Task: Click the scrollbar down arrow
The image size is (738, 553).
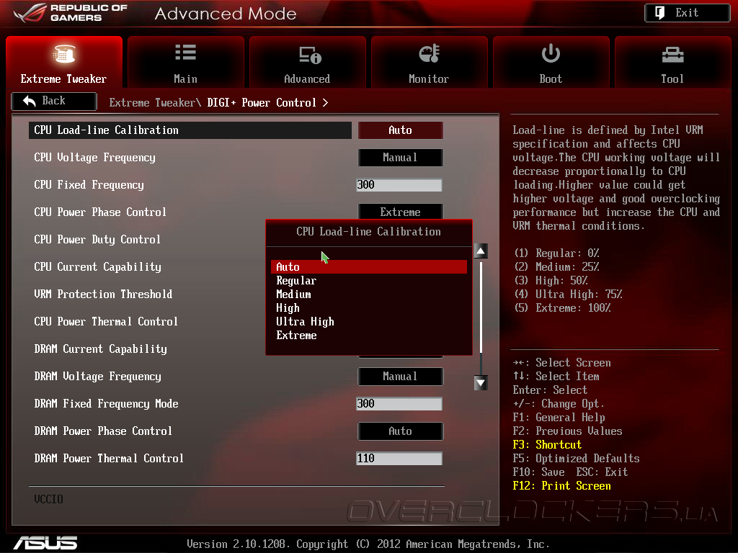Action: [x=481, y=383]
